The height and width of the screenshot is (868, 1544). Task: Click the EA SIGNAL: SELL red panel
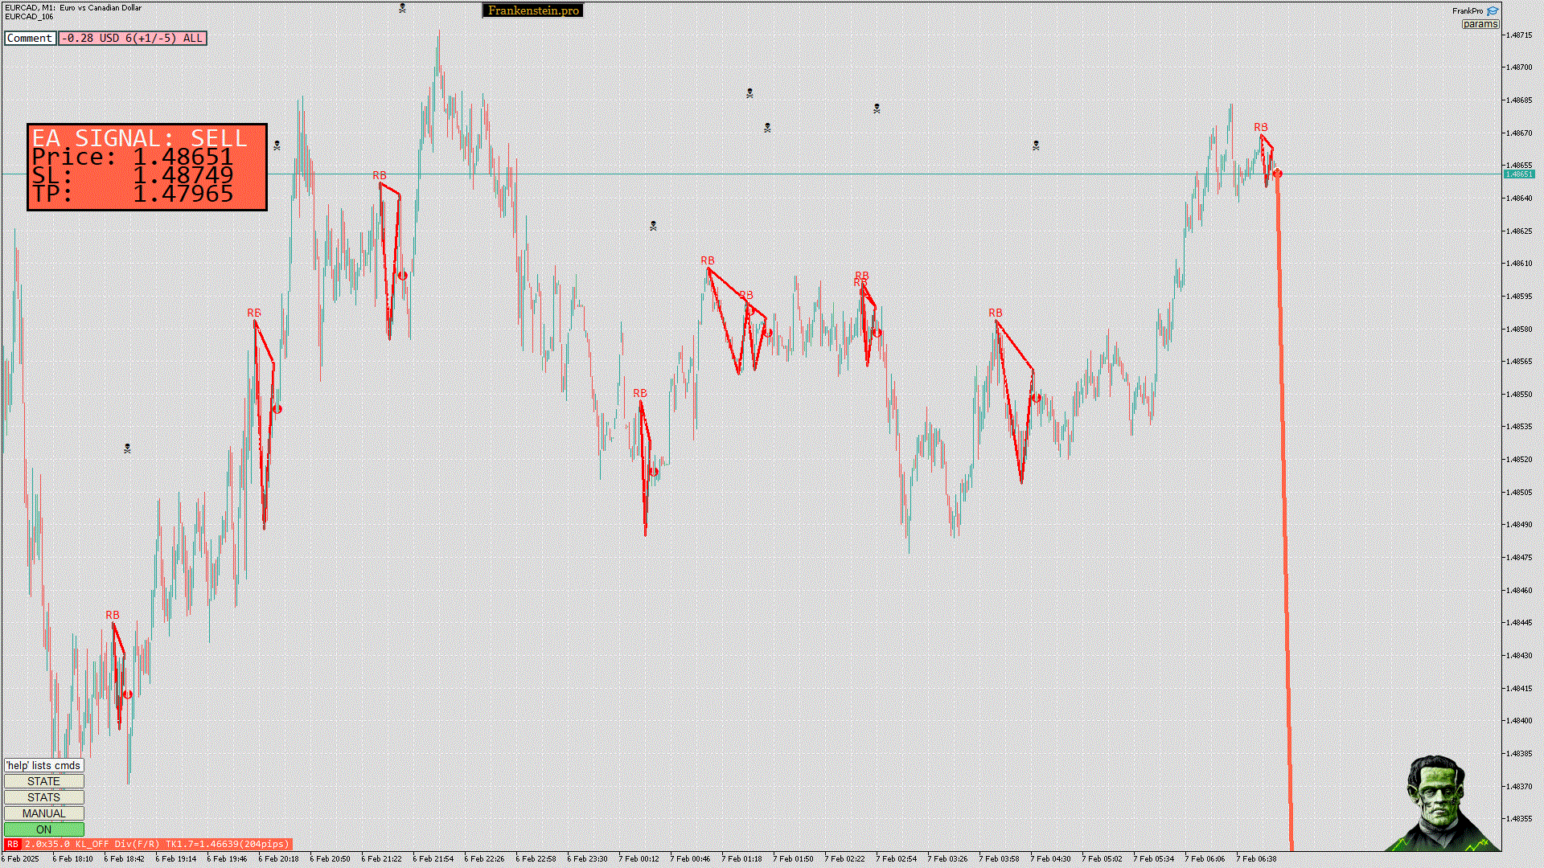146,167
